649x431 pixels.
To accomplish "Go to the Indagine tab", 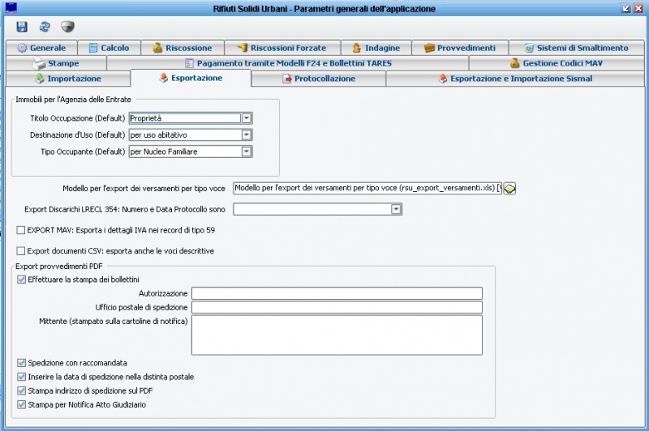I will 376,48.
